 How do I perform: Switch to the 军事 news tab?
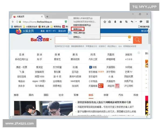pyautogui.click(x=76, y=95)
